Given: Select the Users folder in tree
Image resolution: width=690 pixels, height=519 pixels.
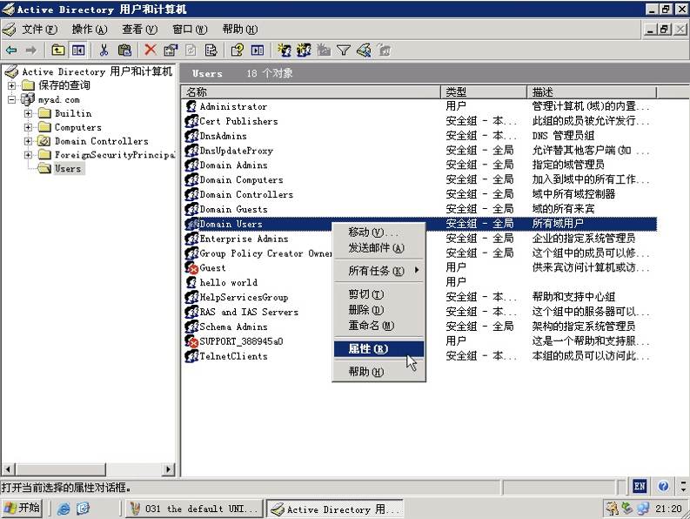Looking at the screenshot, I should tap(68, 169).
